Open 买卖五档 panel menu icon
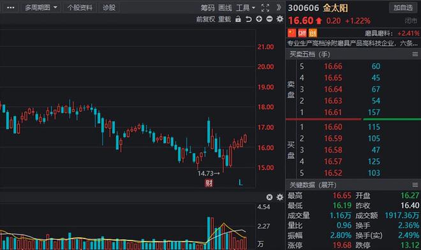Screen dimensions: 421x250 point(415,54)
